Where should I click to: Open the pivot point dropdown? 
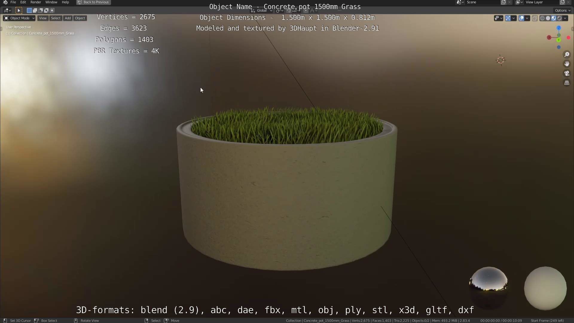[280, 10]
